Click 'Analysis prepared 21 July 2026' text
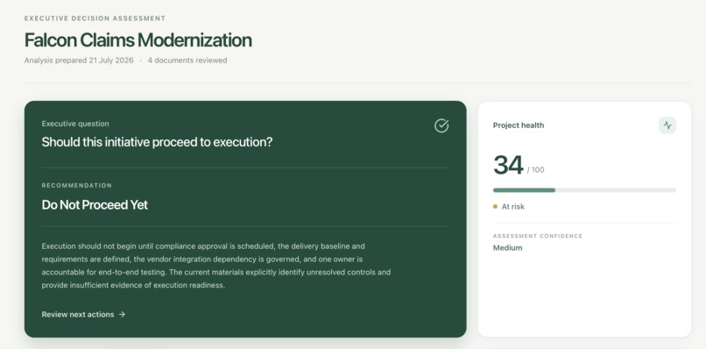This screenshot has width=706, height=349. [x=79, y=61]
